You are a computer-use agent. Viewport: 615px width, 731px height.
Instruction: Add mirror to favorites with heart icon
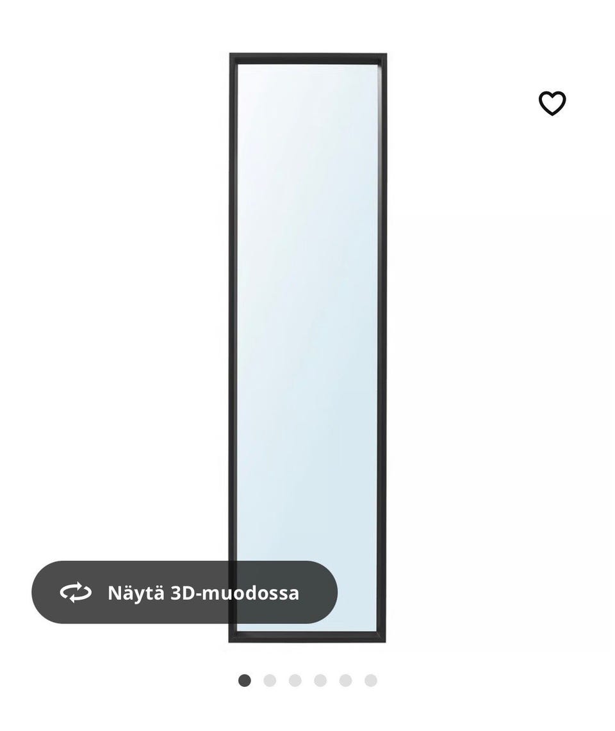tap(552, 103)
